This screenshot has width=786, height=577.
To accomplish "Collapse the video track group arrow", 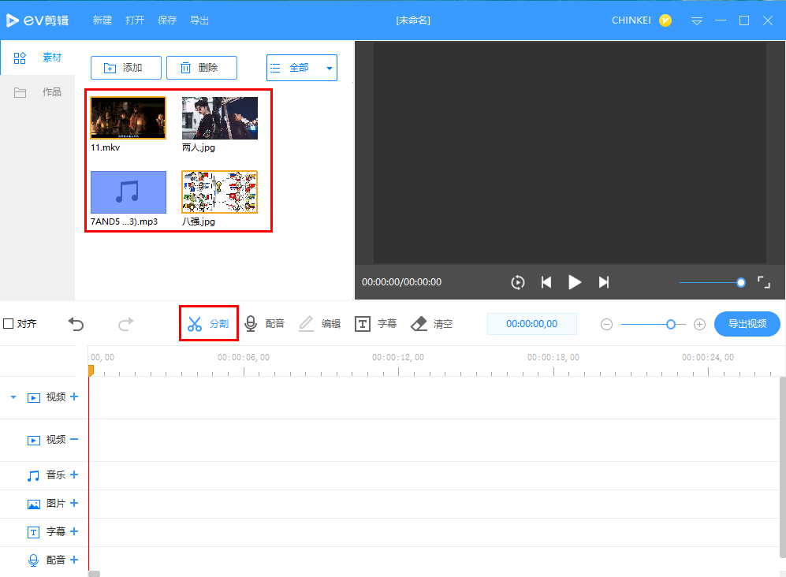I will pos(13,397).
